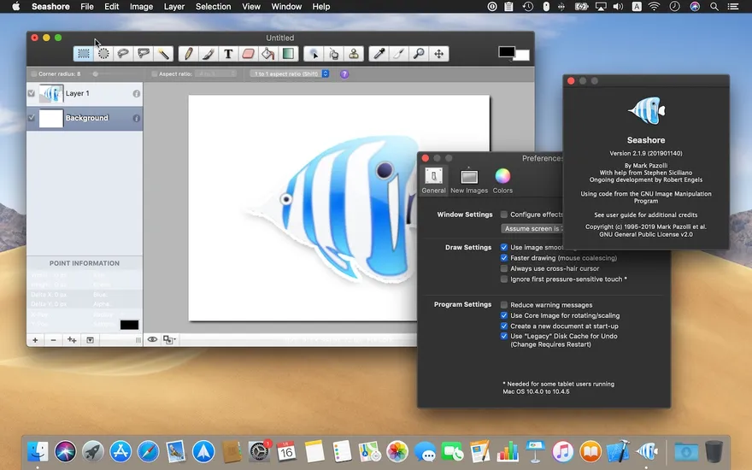The height and width of the screenshot is (470, 752).
Task: Select the Ellipse Select tool
Action: tap(103, 54)
